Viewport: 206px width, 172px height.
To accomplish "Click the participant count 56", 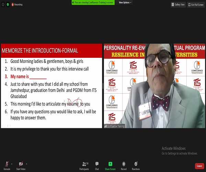I will (87, 163).
